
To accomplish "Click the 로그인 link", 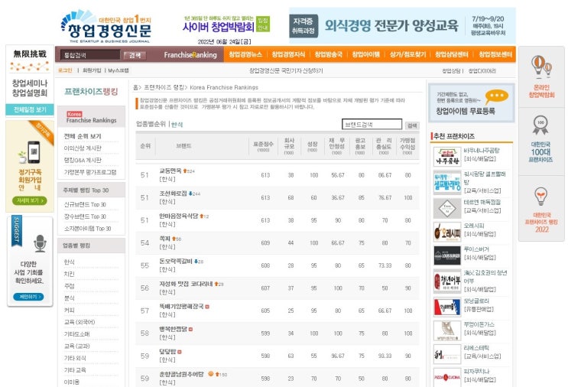I will tap(65, 70).
